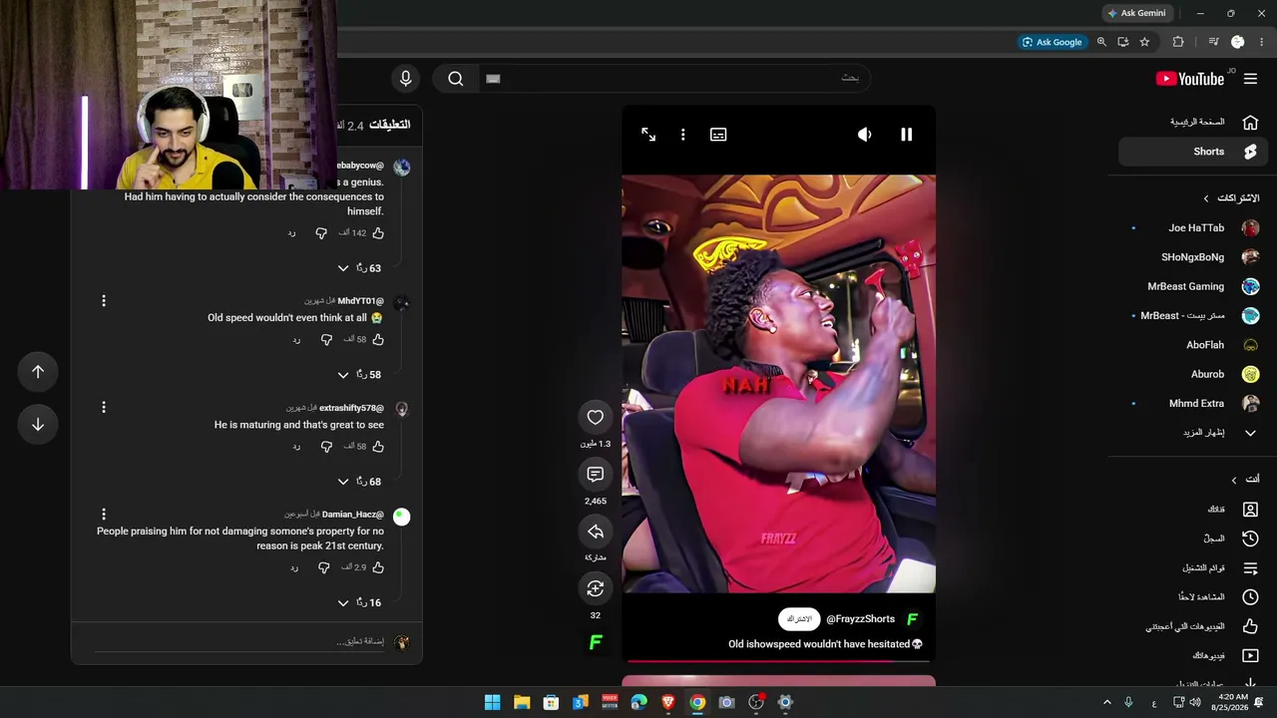Open the Mhmd Extra subscription

click(1193, 404)
